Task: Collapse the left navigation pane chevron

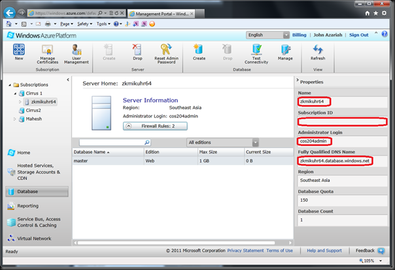Action: pos(68,80)
